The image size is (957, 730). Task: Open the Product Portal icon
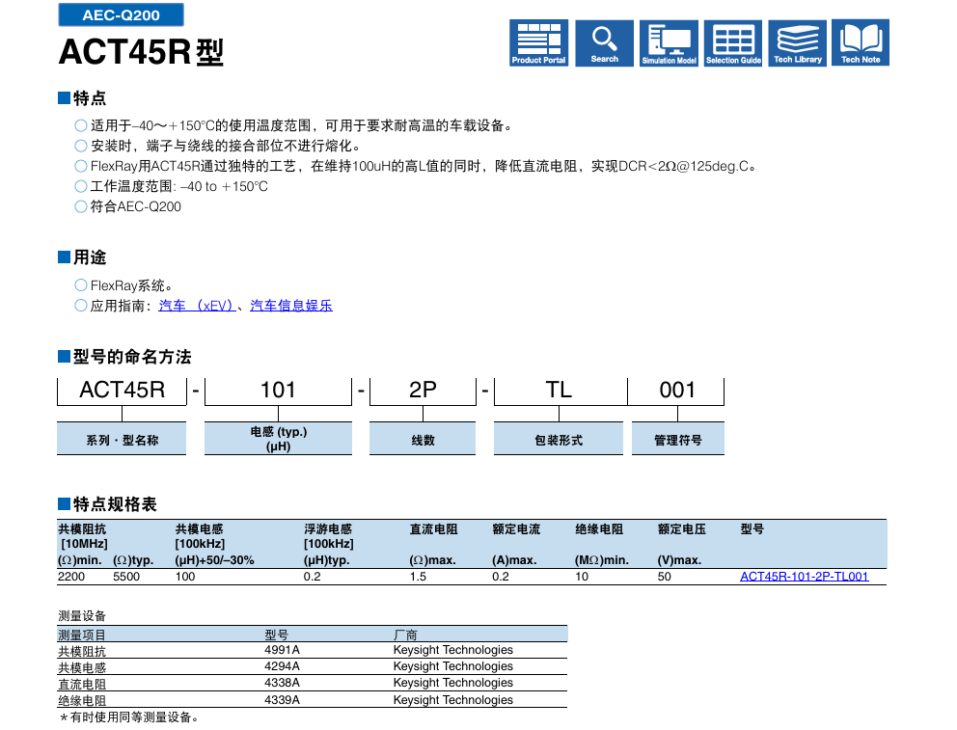point(538,42)
